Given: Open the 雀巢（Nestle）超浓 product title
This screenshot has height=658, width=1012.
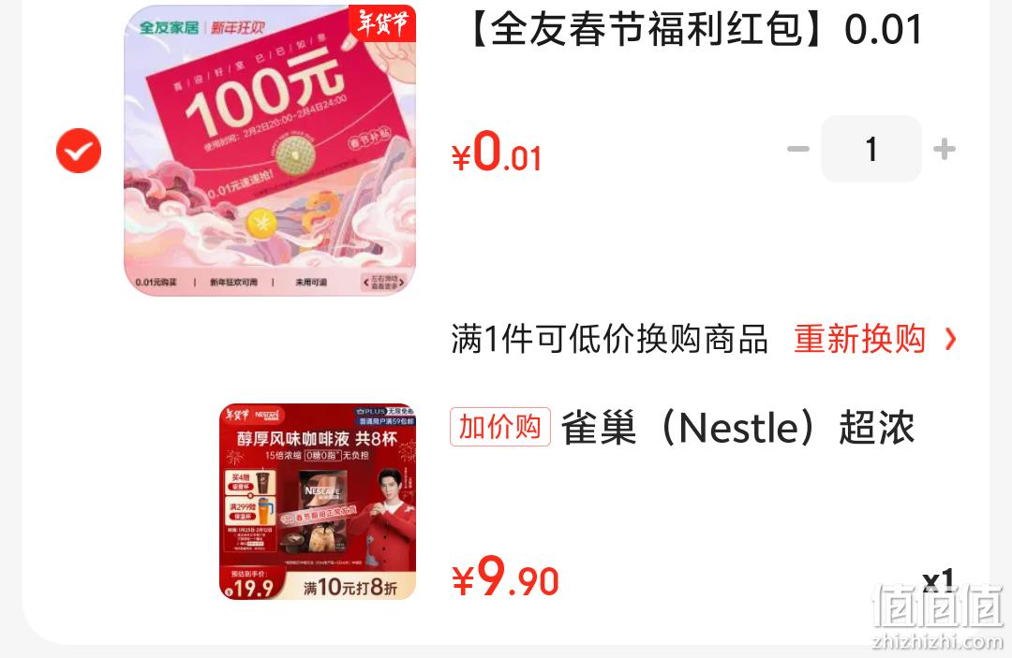Looking at the screenshot, I should pos(737,428).
